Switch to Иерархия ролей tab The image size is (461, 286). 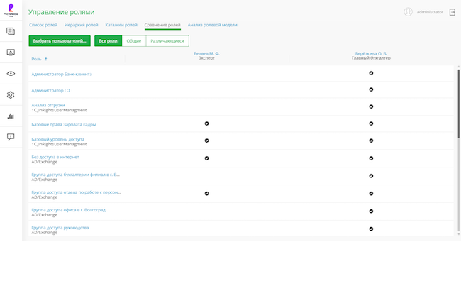82,25
